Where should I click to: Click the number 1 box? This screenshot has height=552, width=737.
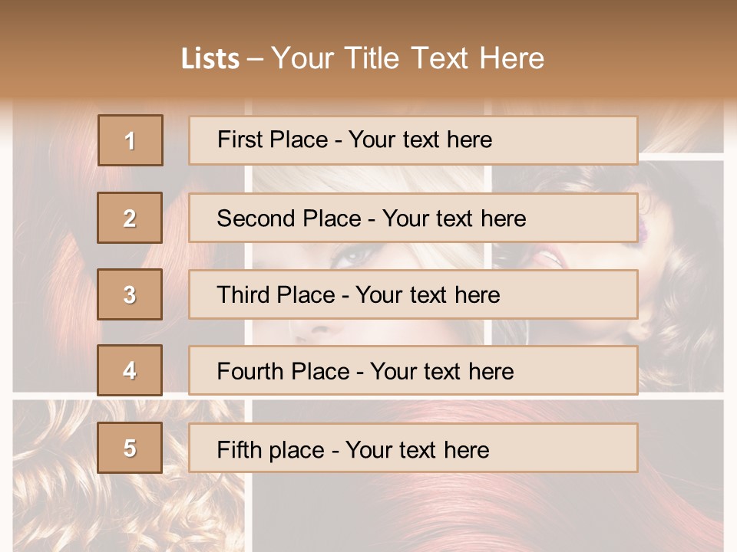tap(131, 140)
